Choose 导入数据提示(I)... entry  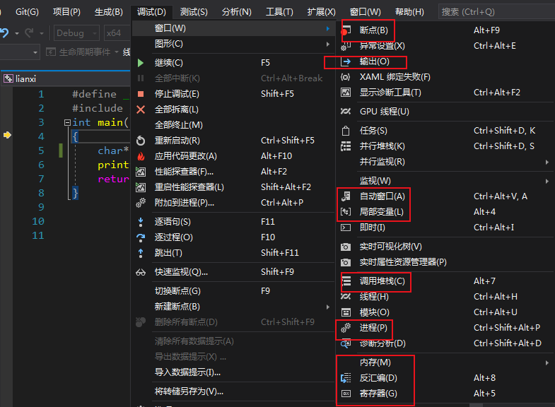click(233, 372)
